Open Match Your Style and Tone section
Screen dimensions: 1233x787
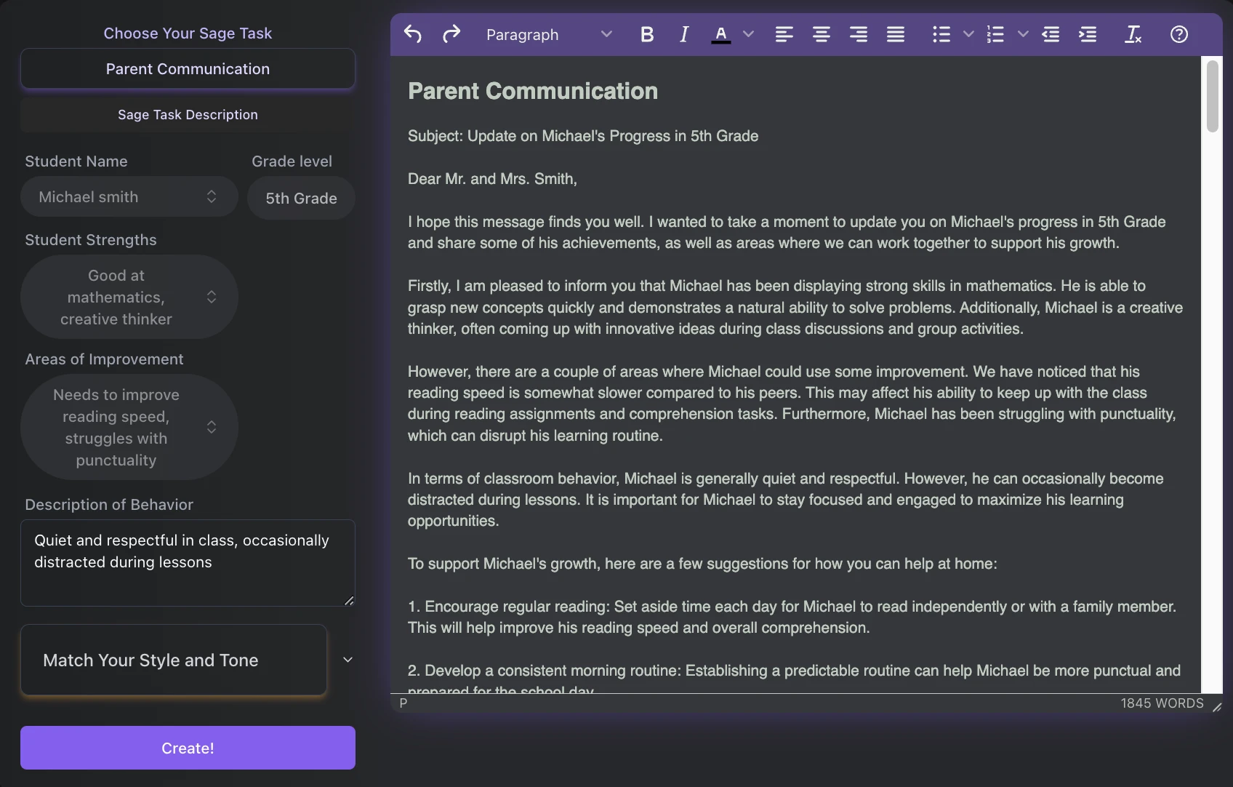pyautogui.click(x=174, y=660)
